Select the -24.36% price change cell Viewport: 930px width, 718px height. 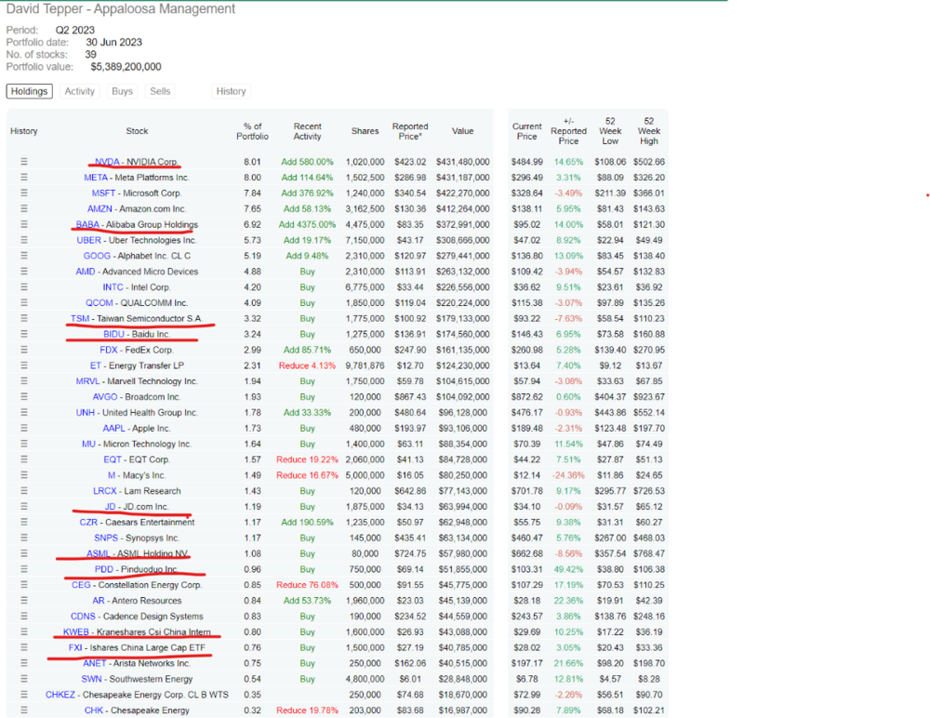[x=568, y=475]
